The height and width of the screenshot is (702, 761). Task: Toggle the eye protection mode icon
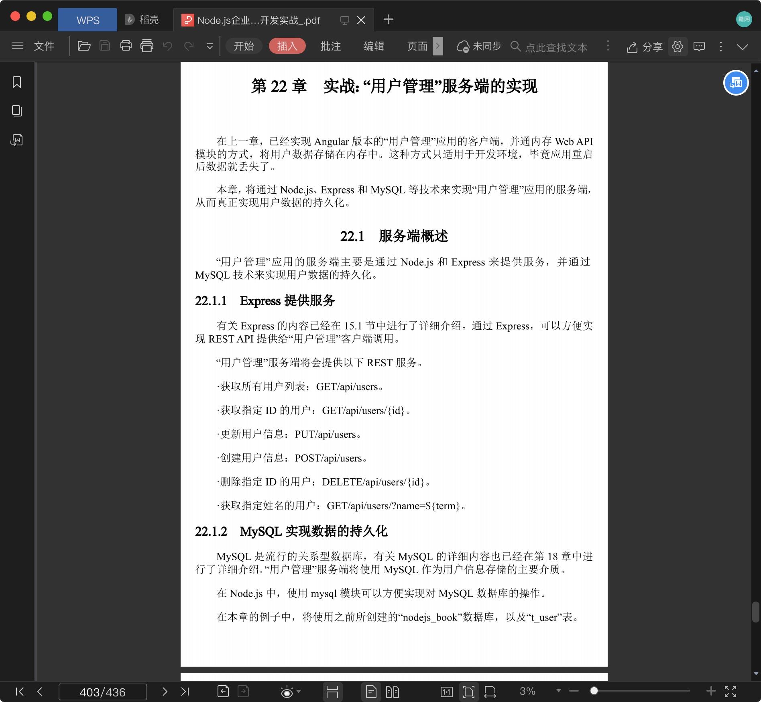(287, 692)
